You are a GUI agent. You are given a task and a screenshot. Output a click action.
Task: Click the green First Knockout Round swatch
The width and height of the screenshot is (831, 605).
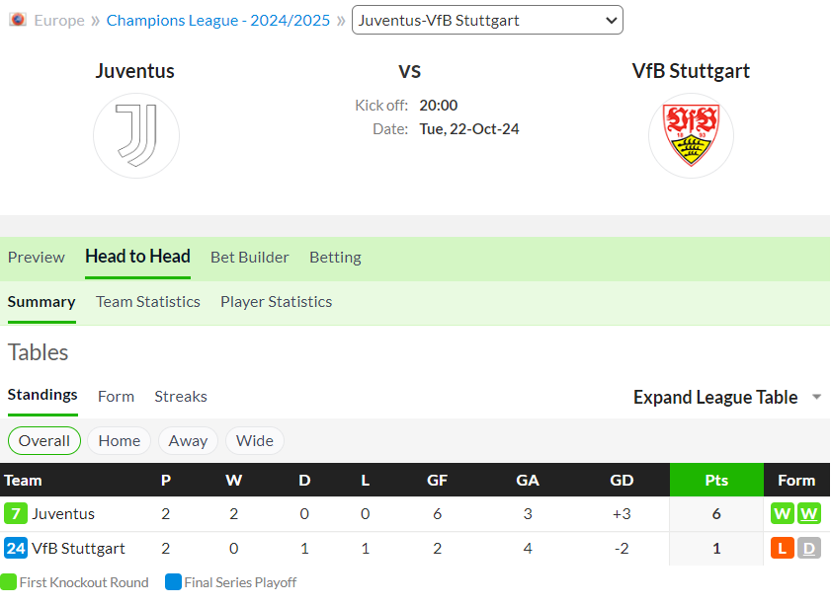click(x=9, y=581)
